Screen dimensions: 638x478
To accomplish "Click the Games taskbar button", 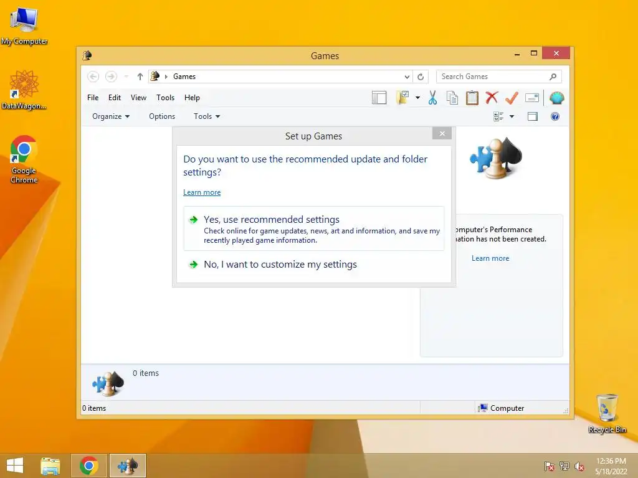I will (127, 466).
